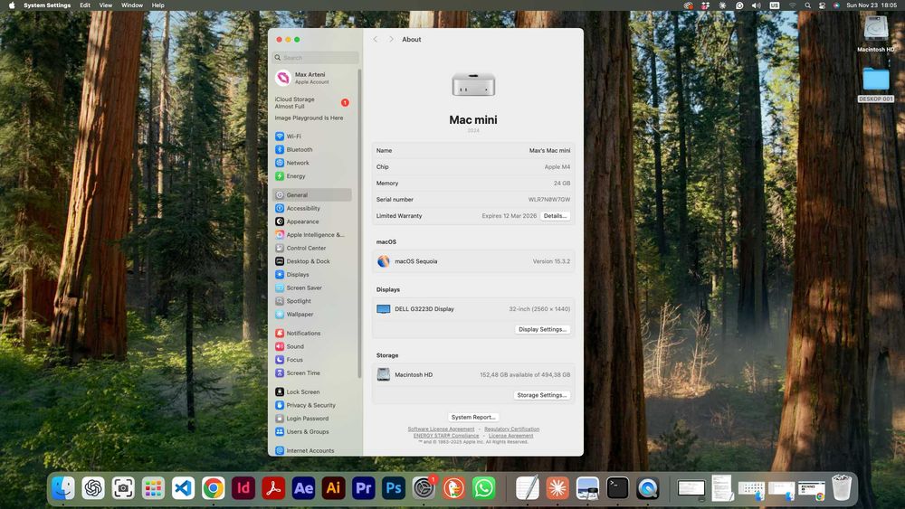Viewport: 905px width, 509px height.
Task: Open Image Playground Is Here notice
Action: pos(309,118)
